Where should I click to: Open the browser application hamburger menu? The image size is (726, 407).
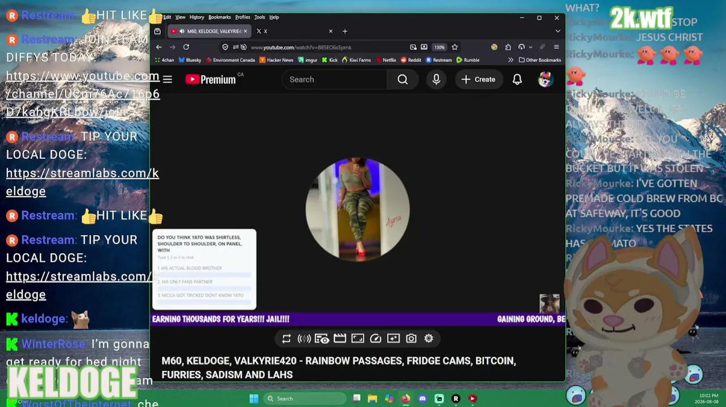coord(556,47)
